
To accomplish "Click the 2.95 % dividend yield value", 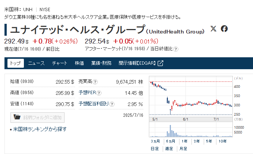I will 135,104.
